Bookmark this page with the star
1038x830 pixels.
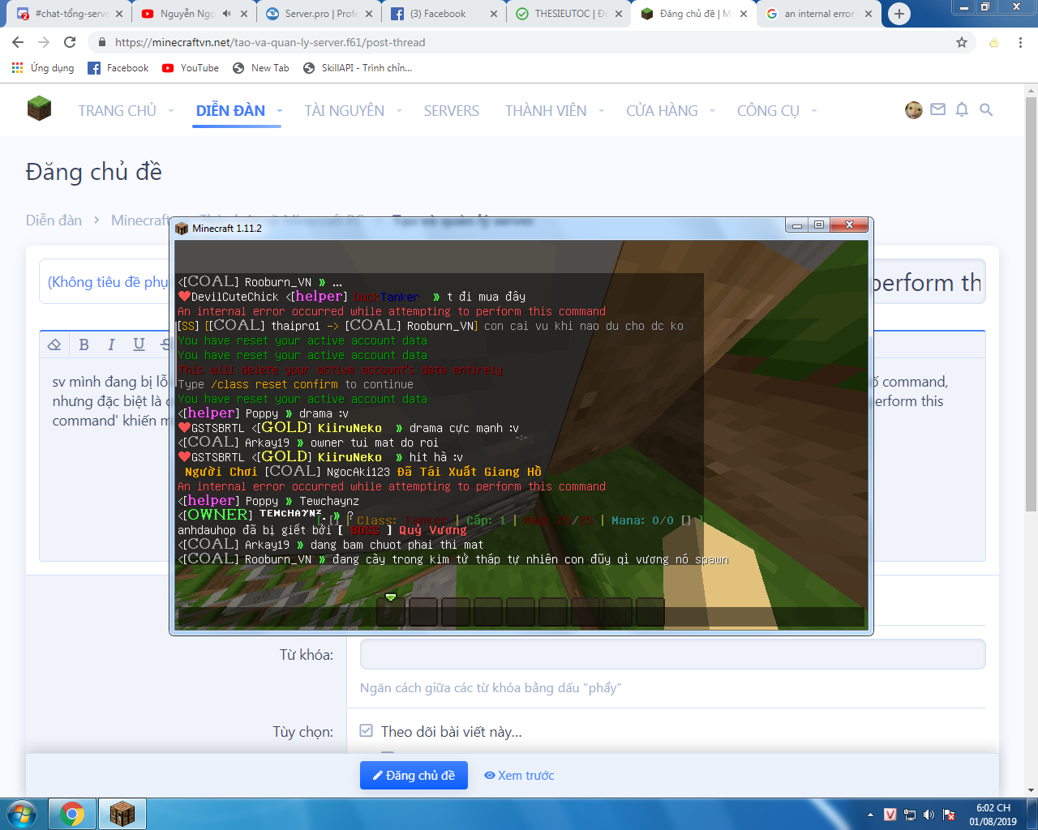(x=962, y=42)
